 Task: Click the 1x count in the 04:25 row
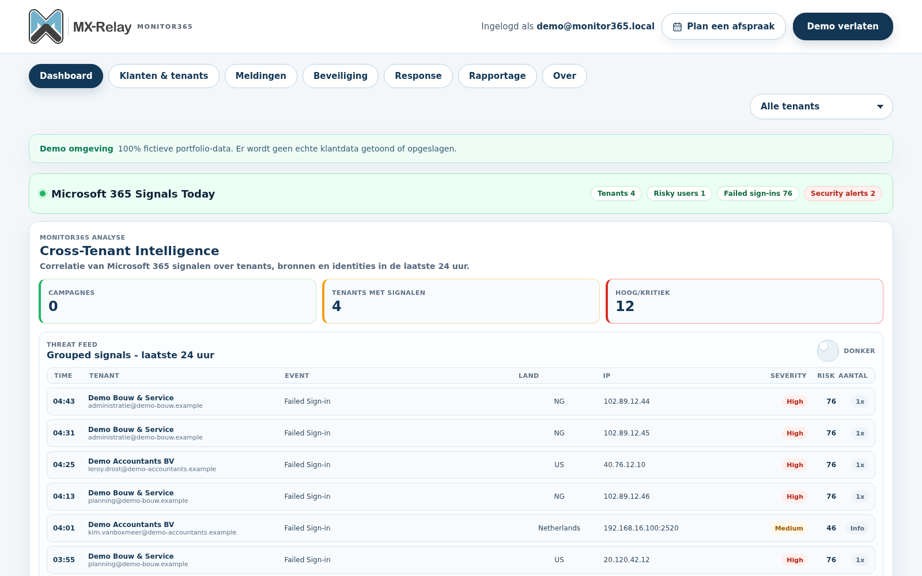click(x=860, y=465)
